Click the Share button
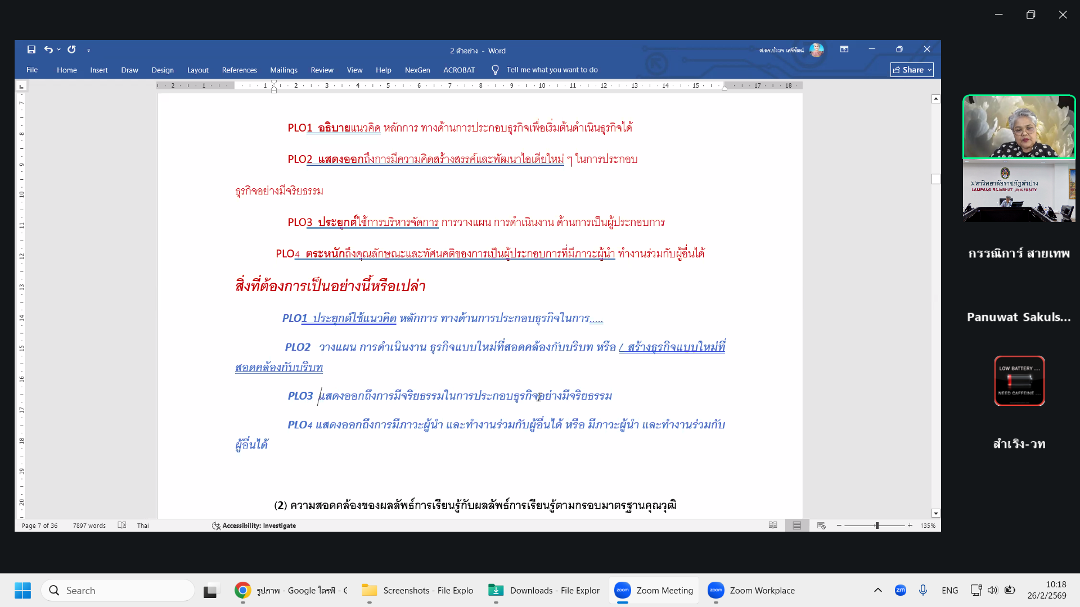Screen dimensions: 1080x607 (908, 70)
